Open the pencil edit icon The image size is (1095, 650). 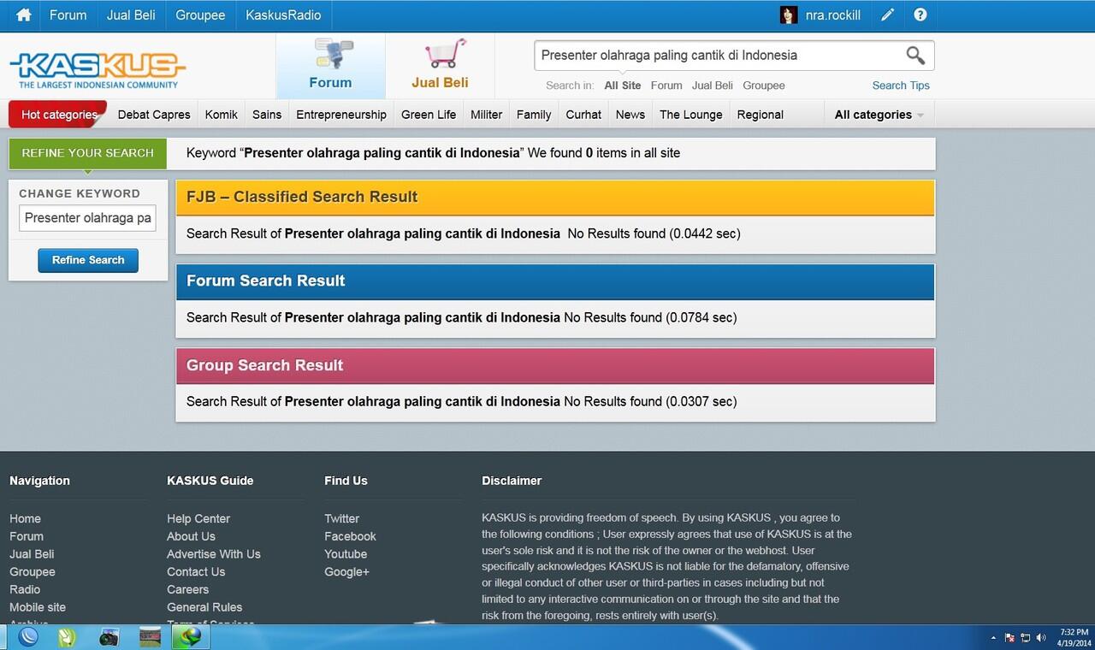[888, 15]
